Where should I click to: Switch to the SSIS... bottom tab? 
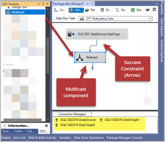44,131
